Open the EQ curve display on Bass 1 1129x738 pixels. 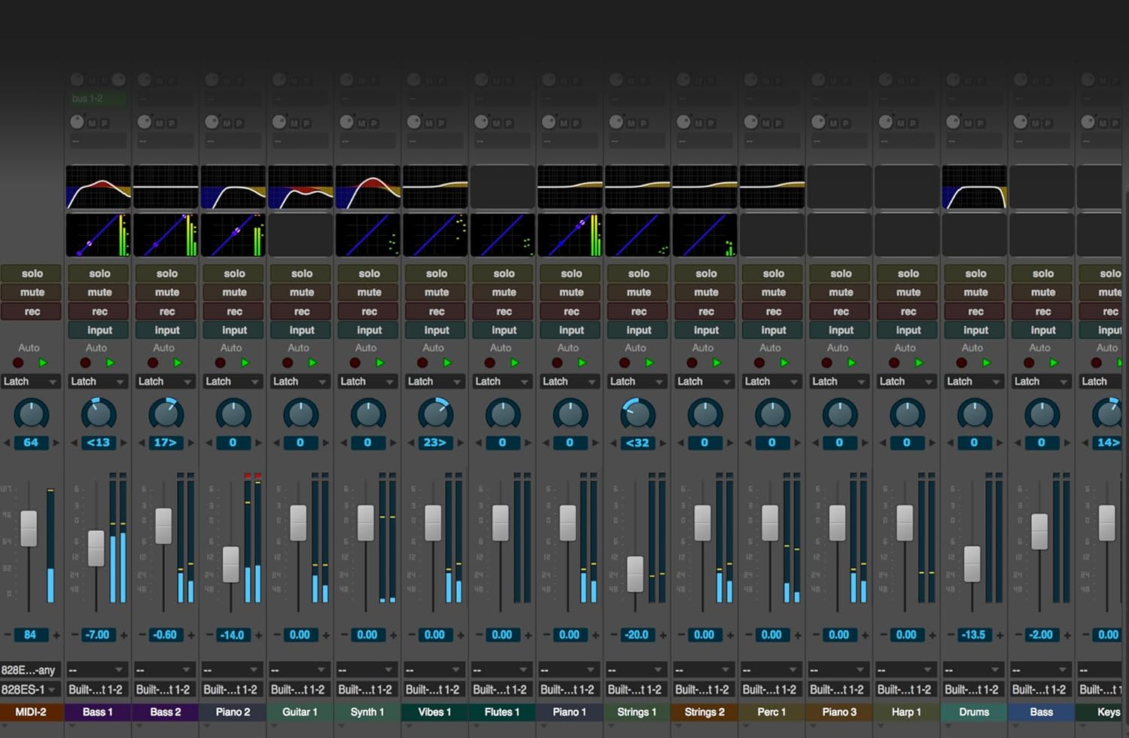pyautogui.click(x=98, y=187)
